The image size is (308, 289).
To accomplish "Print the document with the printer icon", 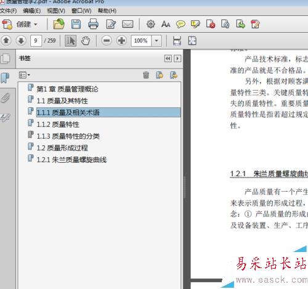I will [x=93, y=24].
